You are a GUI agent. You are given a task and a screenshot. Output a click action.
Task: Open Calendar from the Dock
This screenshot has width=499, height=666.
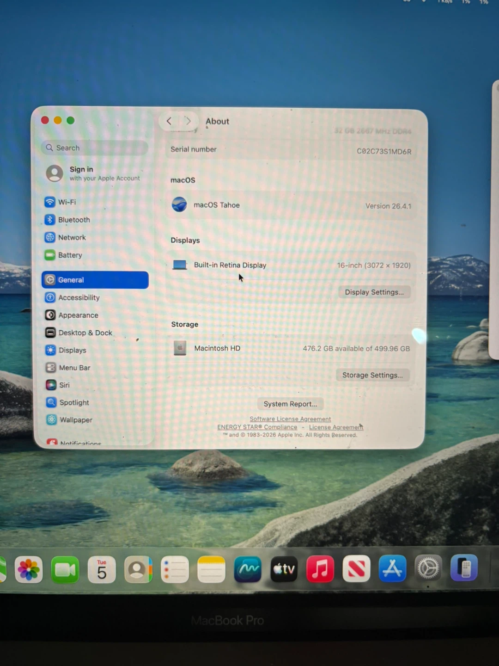[102, 569]
